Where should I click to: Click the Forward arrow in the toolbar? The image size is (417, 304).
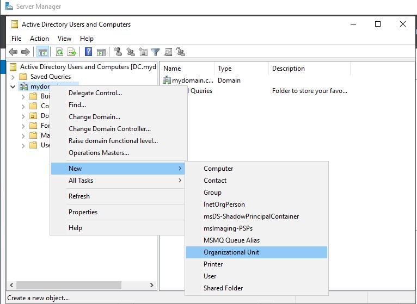[x=26, y=52]
